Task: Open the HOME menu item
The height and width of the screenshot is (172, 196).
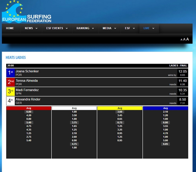Action: (x=10, y=28)
